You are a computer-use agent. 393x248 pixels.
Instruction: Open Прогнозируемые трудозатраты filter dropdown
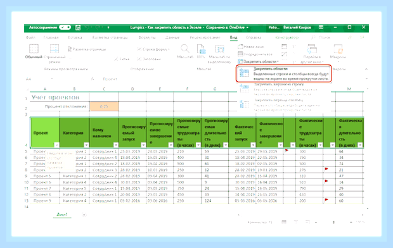(x=198, y=145)
